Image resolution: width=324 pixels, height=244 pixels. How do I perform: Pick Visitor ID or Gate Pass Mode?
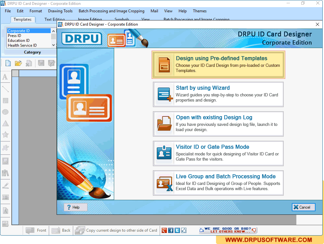click(218, 153)
